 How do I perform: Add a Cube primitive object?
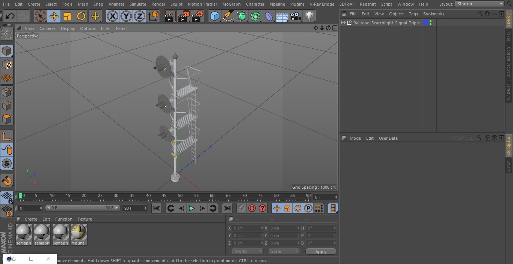[x=214, y=16]
